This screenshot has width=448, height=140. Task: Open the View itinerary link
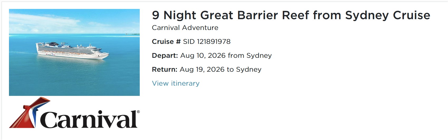tap(176, 84)
